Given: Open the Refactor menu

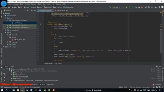Looking at the screenshot, I should (x=34, y=4).
